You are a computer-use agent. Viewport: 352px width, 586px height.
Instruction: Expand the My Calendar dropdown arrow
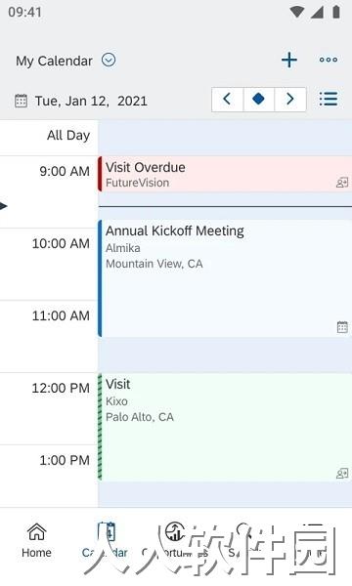[x=109, y=60]
